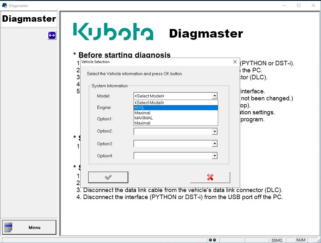Open the Option1 dropdown
Image resolution: width=321 pixels, height=243 pixels.
click(215, 119)
